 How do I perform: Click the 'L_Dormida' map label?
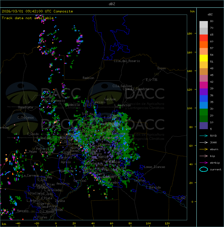pyautogui.click(x=153, y=187)
